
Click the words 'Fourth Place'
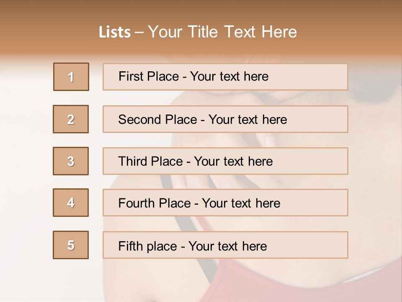click(155, 203)
